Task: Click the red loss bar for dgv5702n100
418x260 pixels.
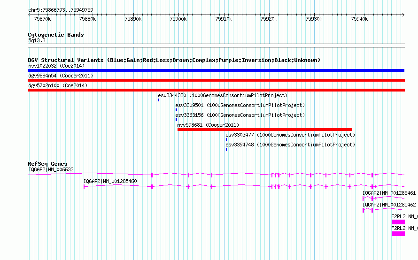Action: [x=216, y=90]
